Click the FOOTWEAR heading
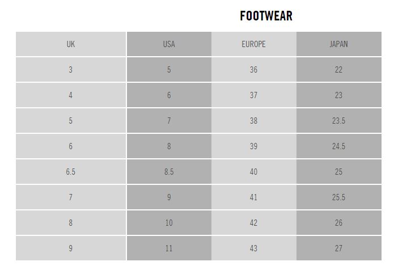 pos(266,16)
